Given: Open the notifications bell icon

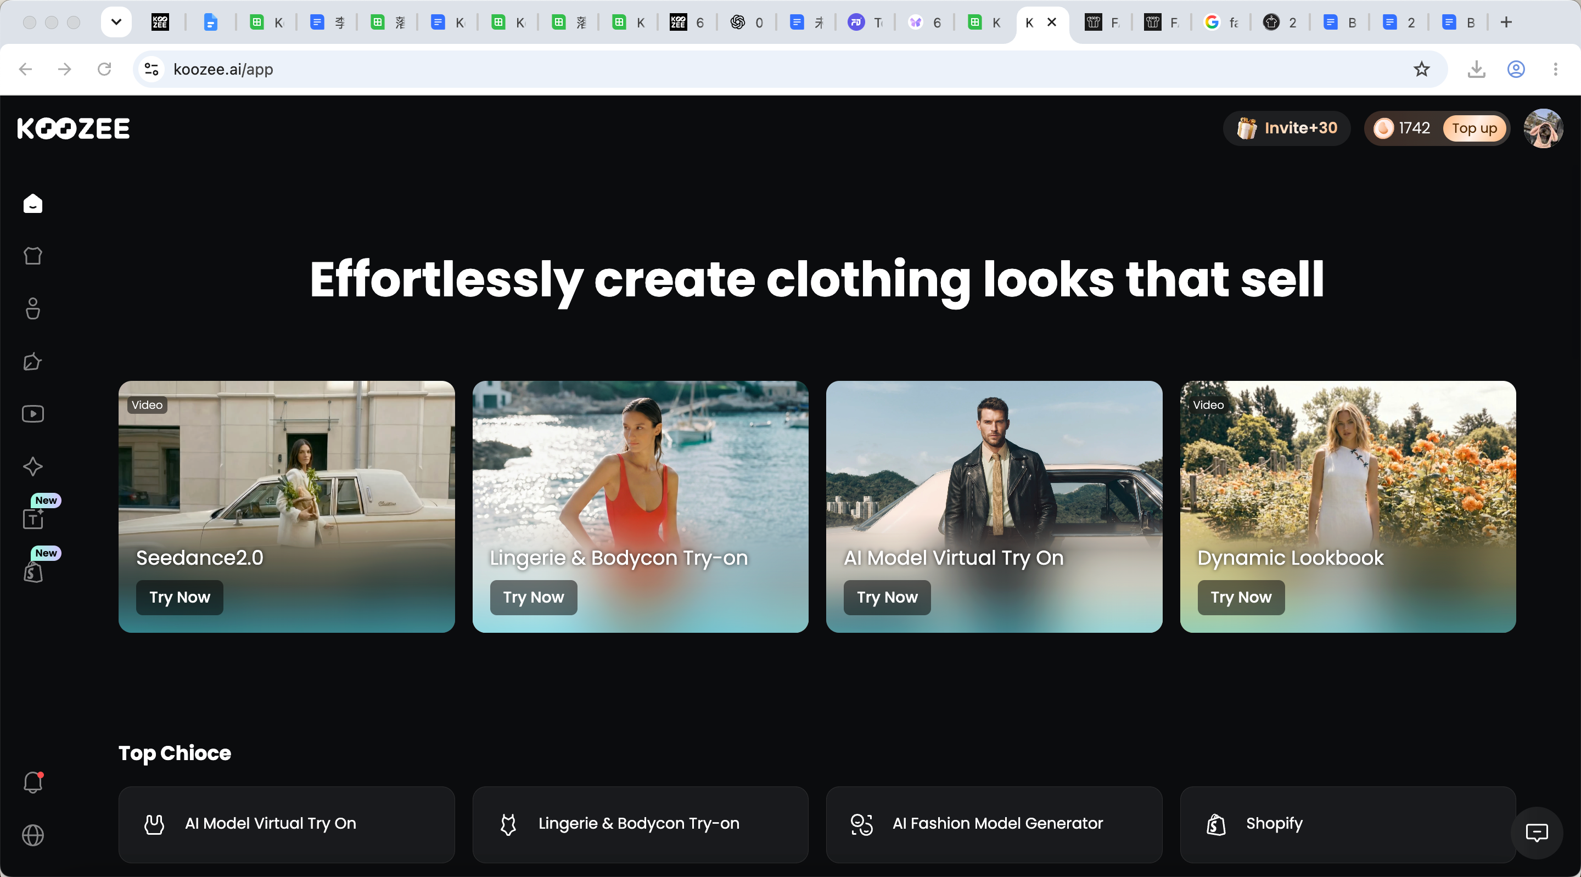Looking at the screenshot, I should coord(32,783).
